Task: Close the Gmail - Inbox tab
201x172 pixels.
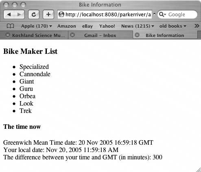Action: [72, 35]
